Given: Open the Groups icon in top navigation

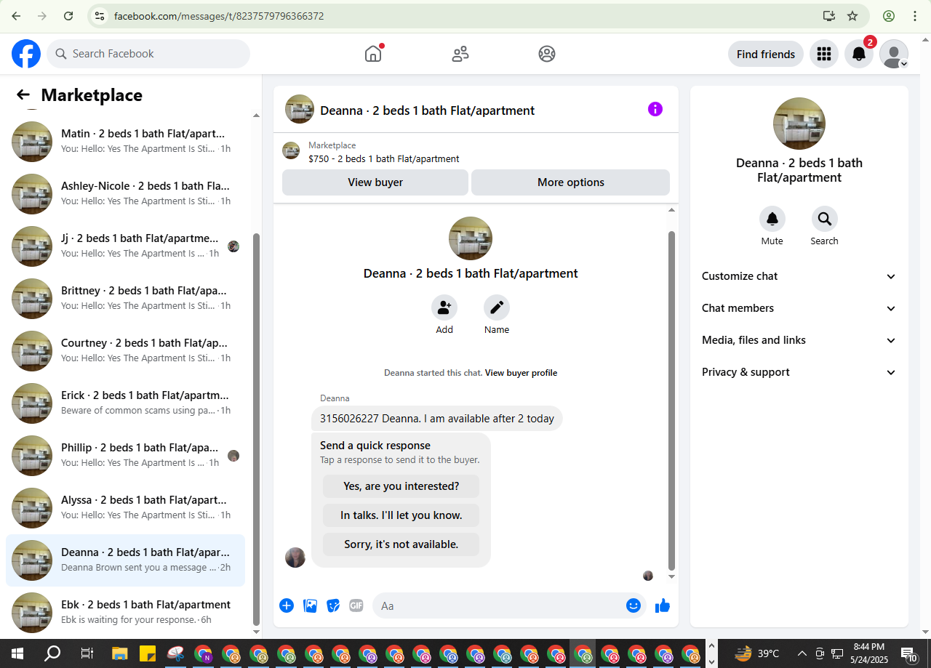Looking at the screenshot, I should click(x=547, y=54).
